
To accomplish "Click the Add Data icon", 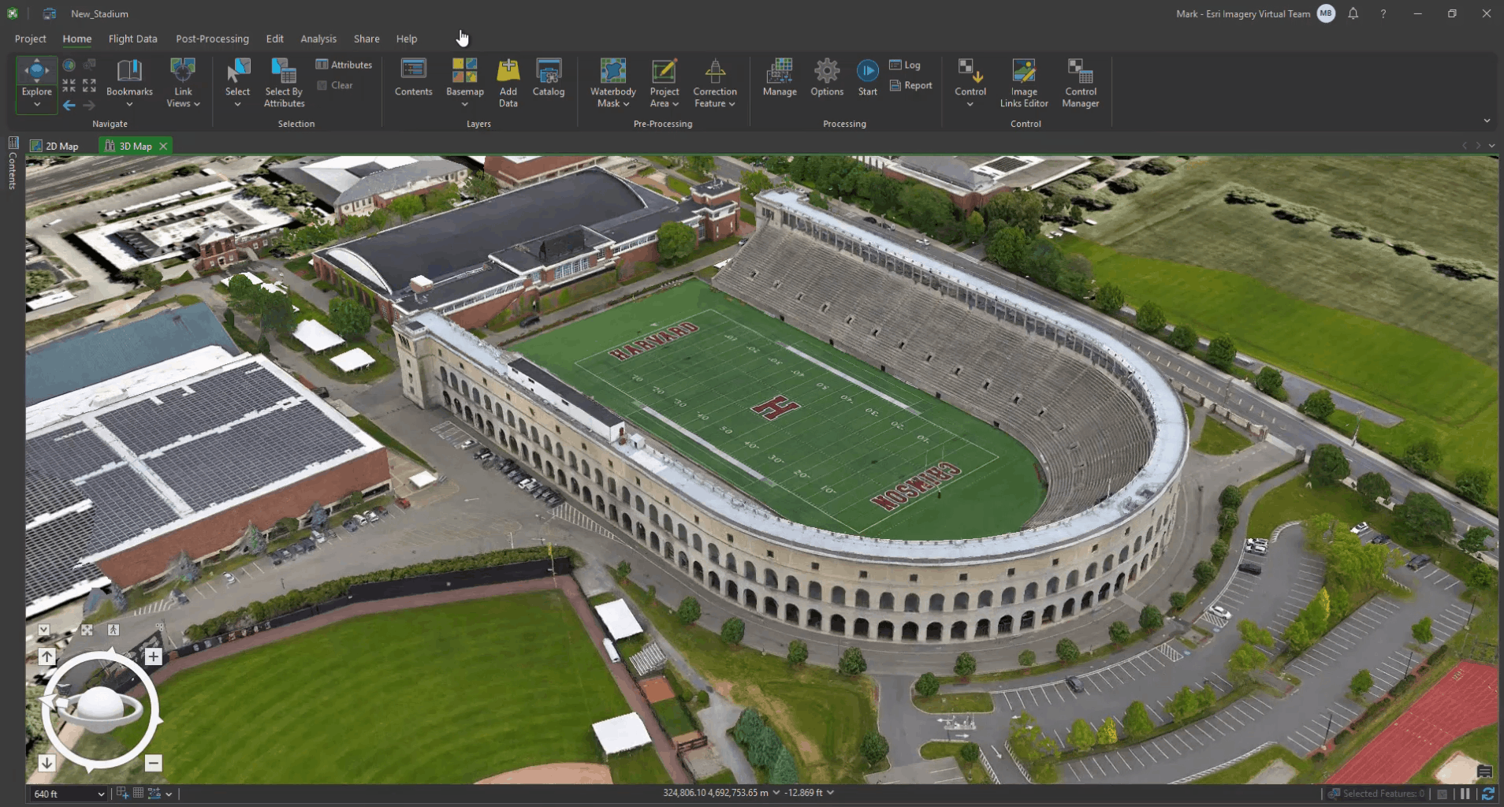I will click(508, 71).
